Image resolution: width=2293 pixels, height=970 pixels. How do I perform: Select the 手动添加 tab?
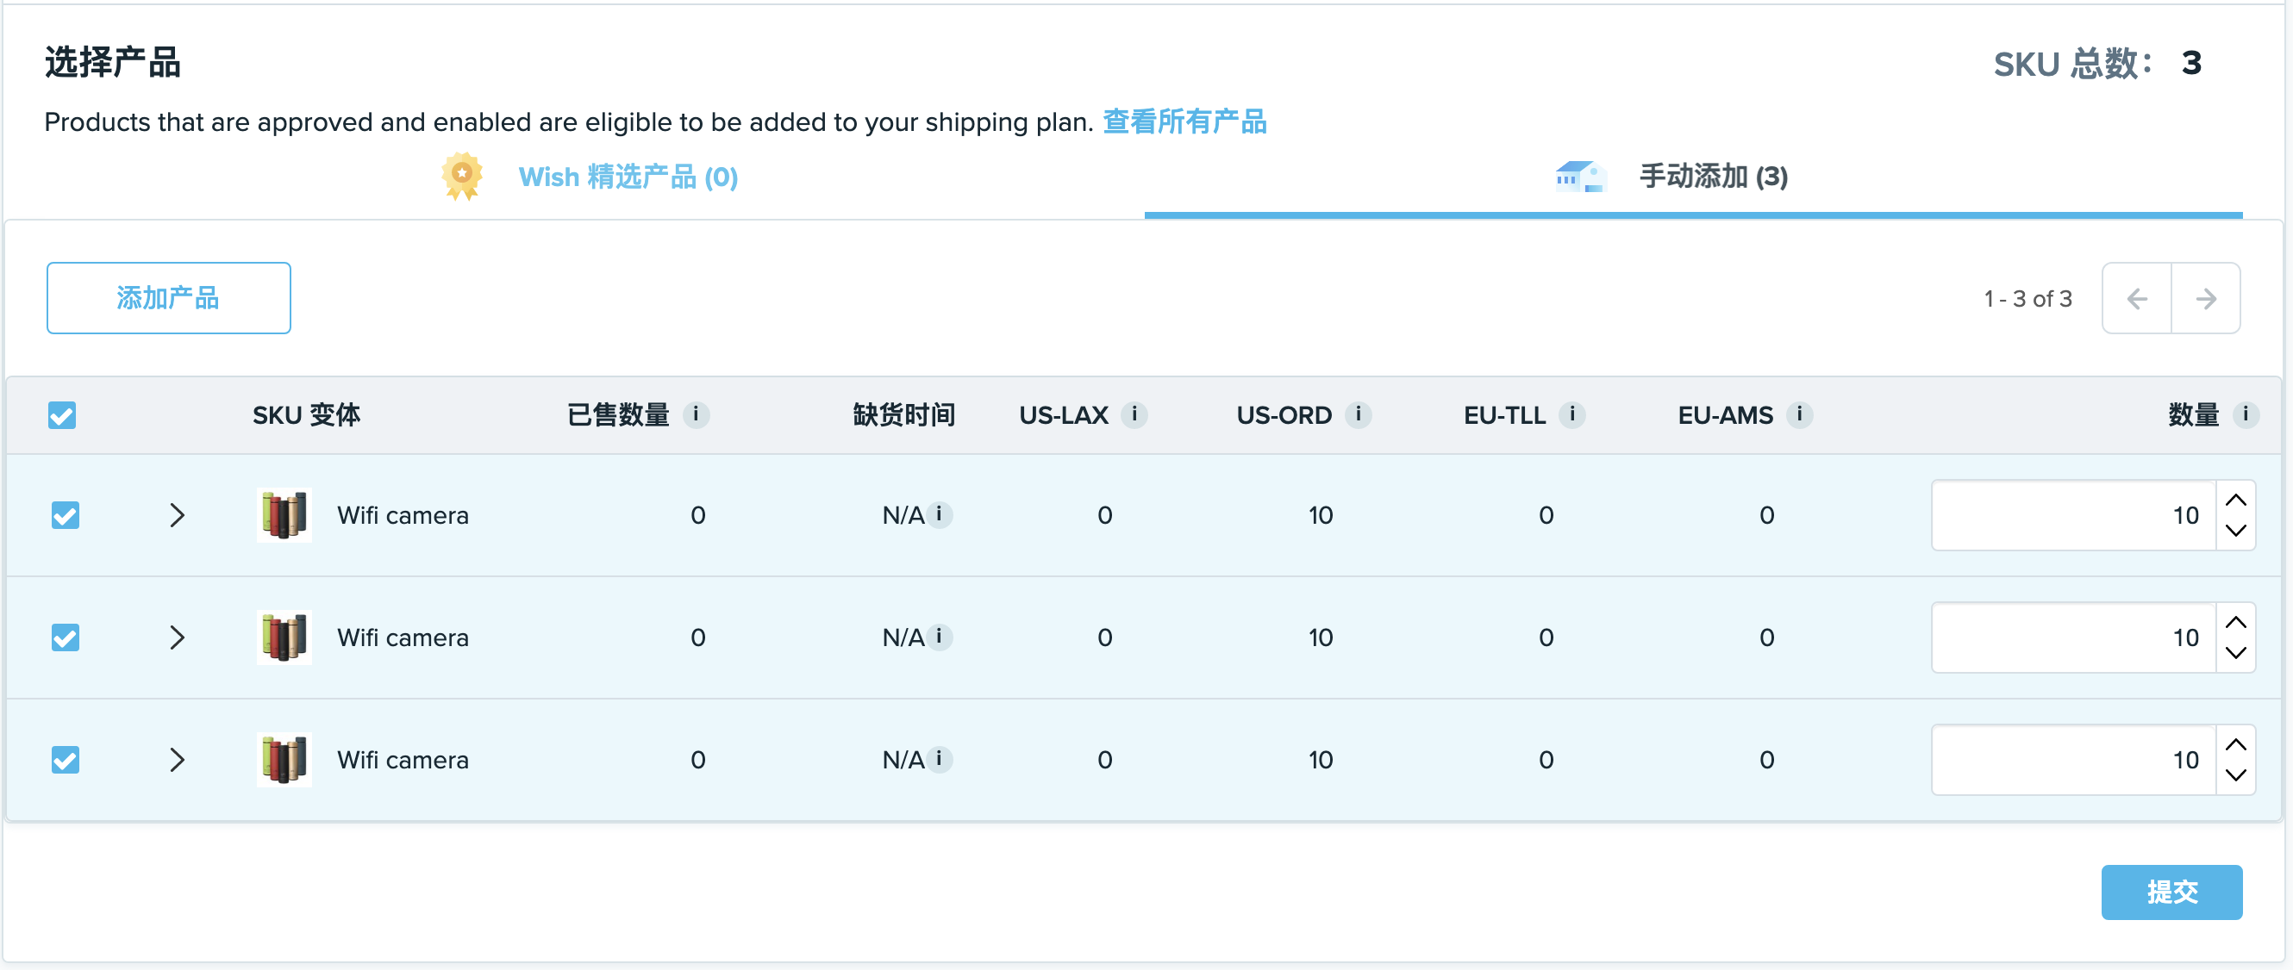tap(1715, 177)
